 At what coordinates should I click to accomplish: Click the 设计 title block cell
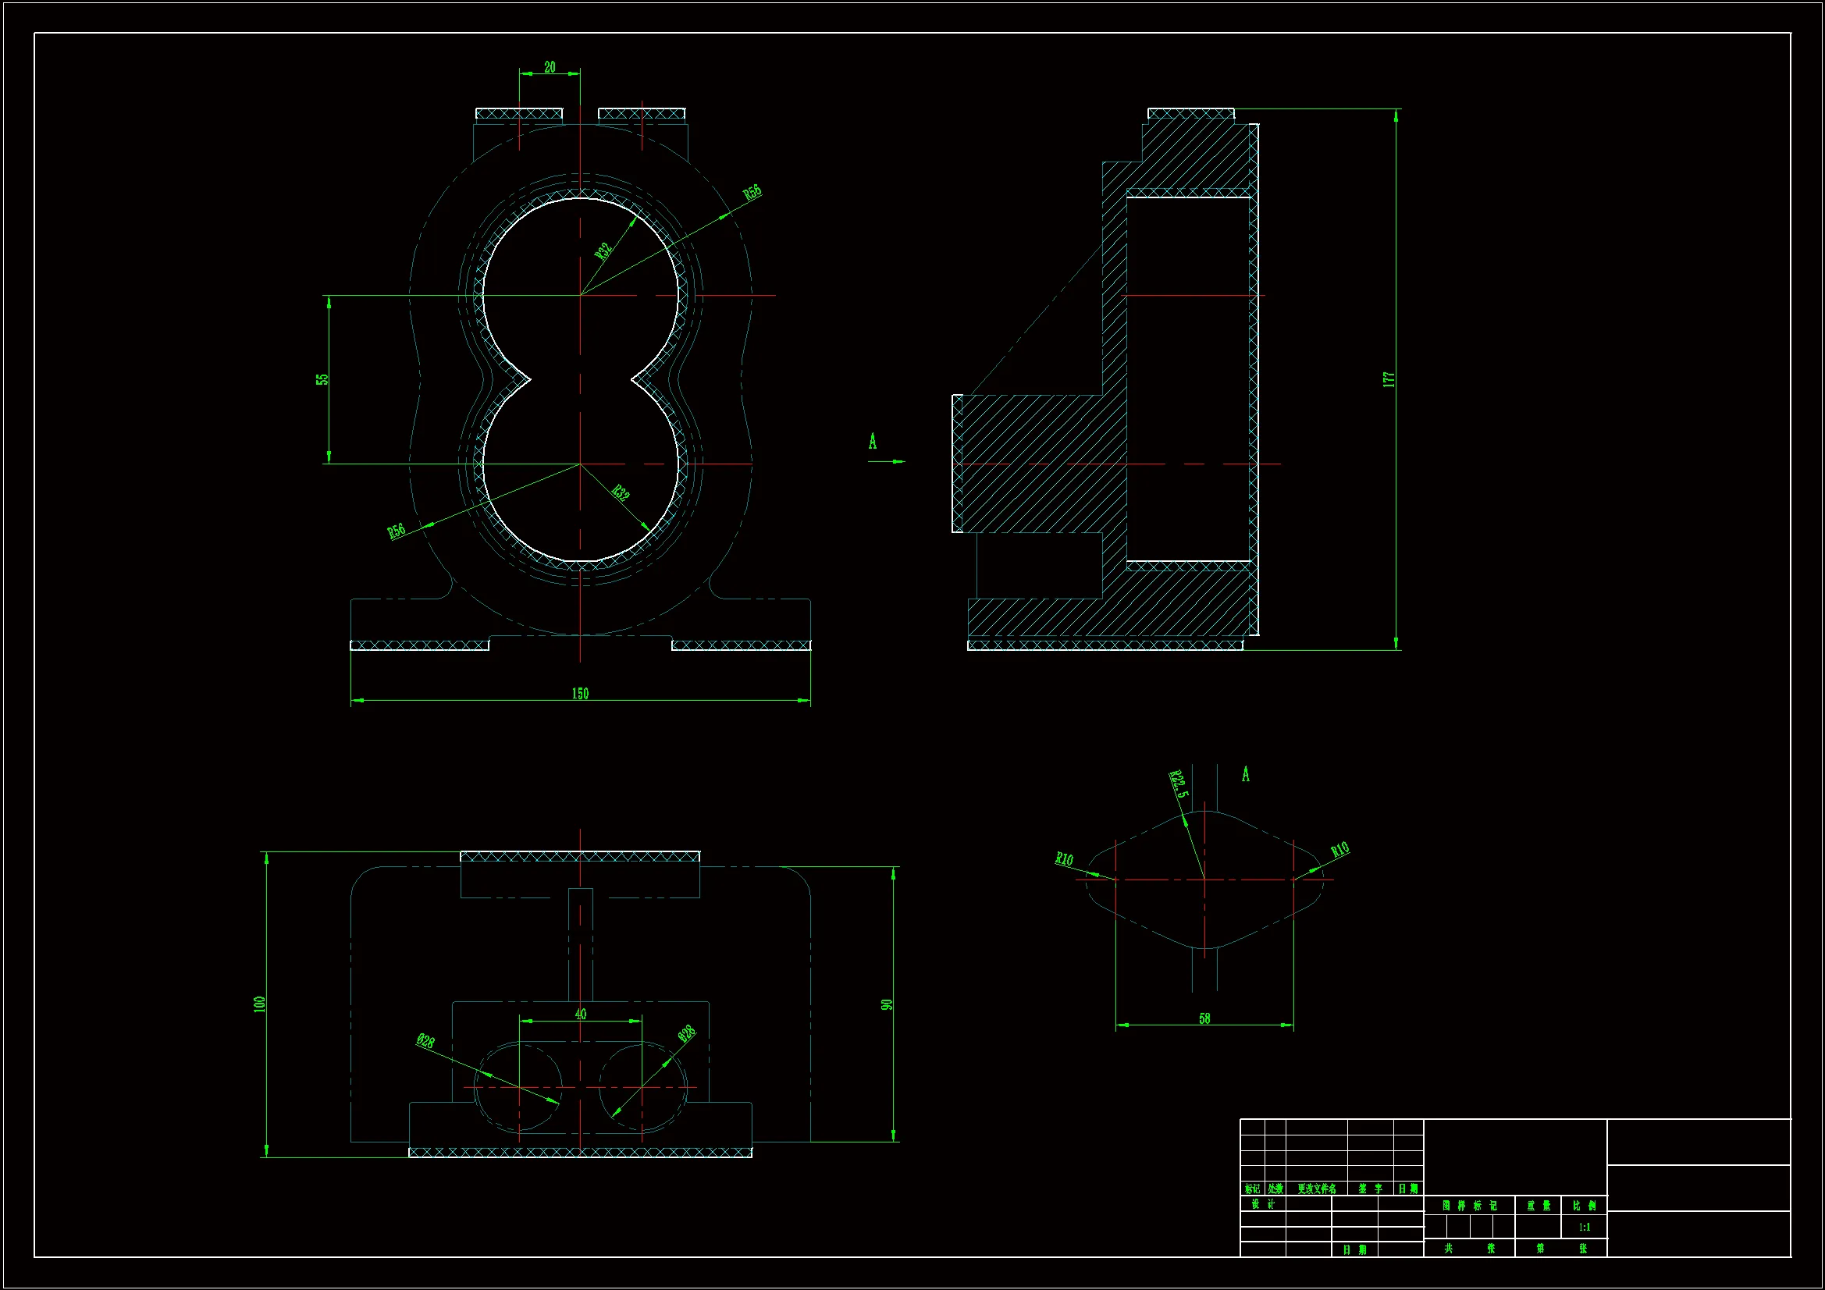pyautogui.click(x=1262, y=1203)
